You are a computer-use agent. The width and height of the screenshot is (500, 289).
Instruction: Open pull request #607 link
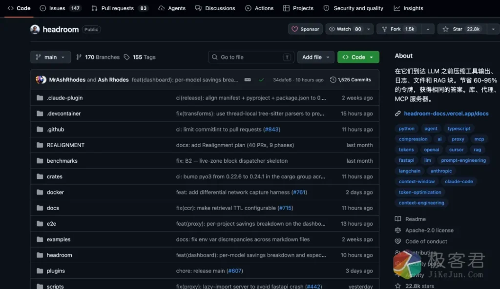tap(235, 271)
